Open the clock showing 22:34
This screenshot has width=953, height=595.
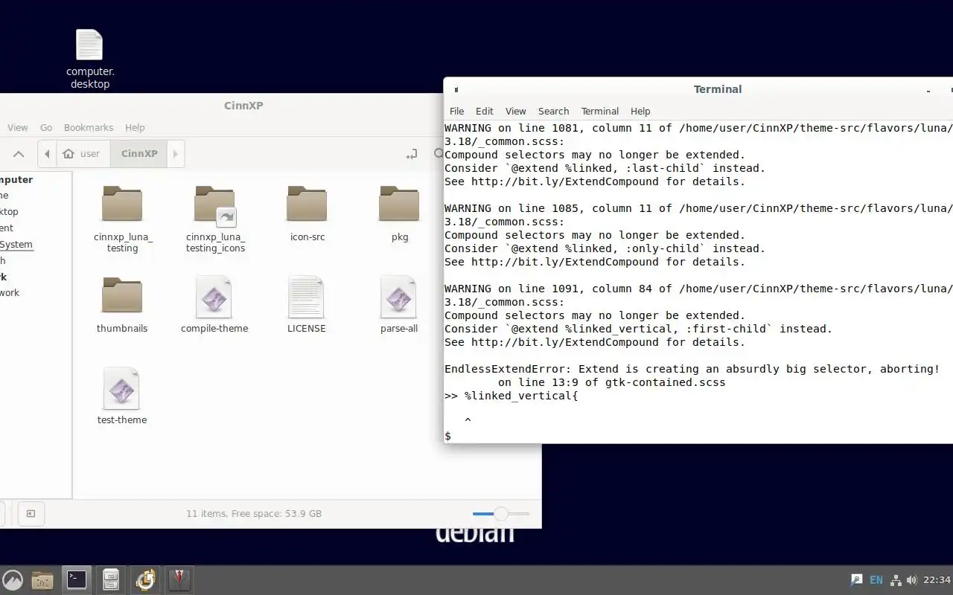[x=937, y=580]
